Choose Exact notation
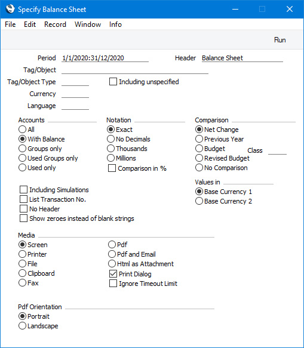The width and height of the screenshot is (304, 348). coord(111,130)
